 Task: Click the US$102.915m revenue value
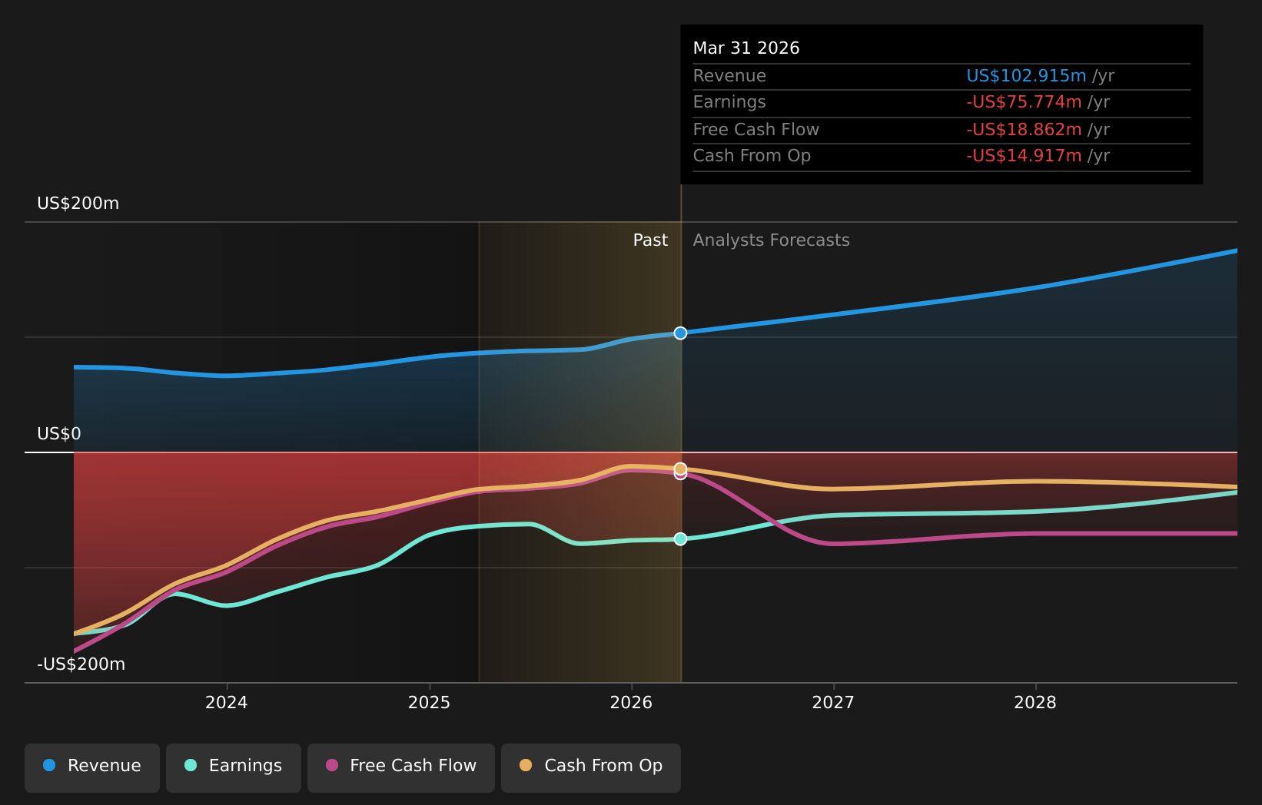click(x=1026, y=76)
